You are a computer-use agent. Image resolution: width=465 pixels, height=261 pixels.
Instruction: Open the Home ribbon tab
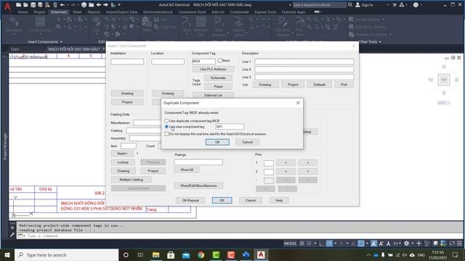23,12
